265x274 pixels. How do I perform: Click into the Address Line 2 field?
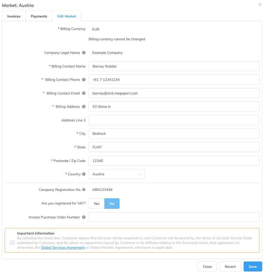[174, 120]
